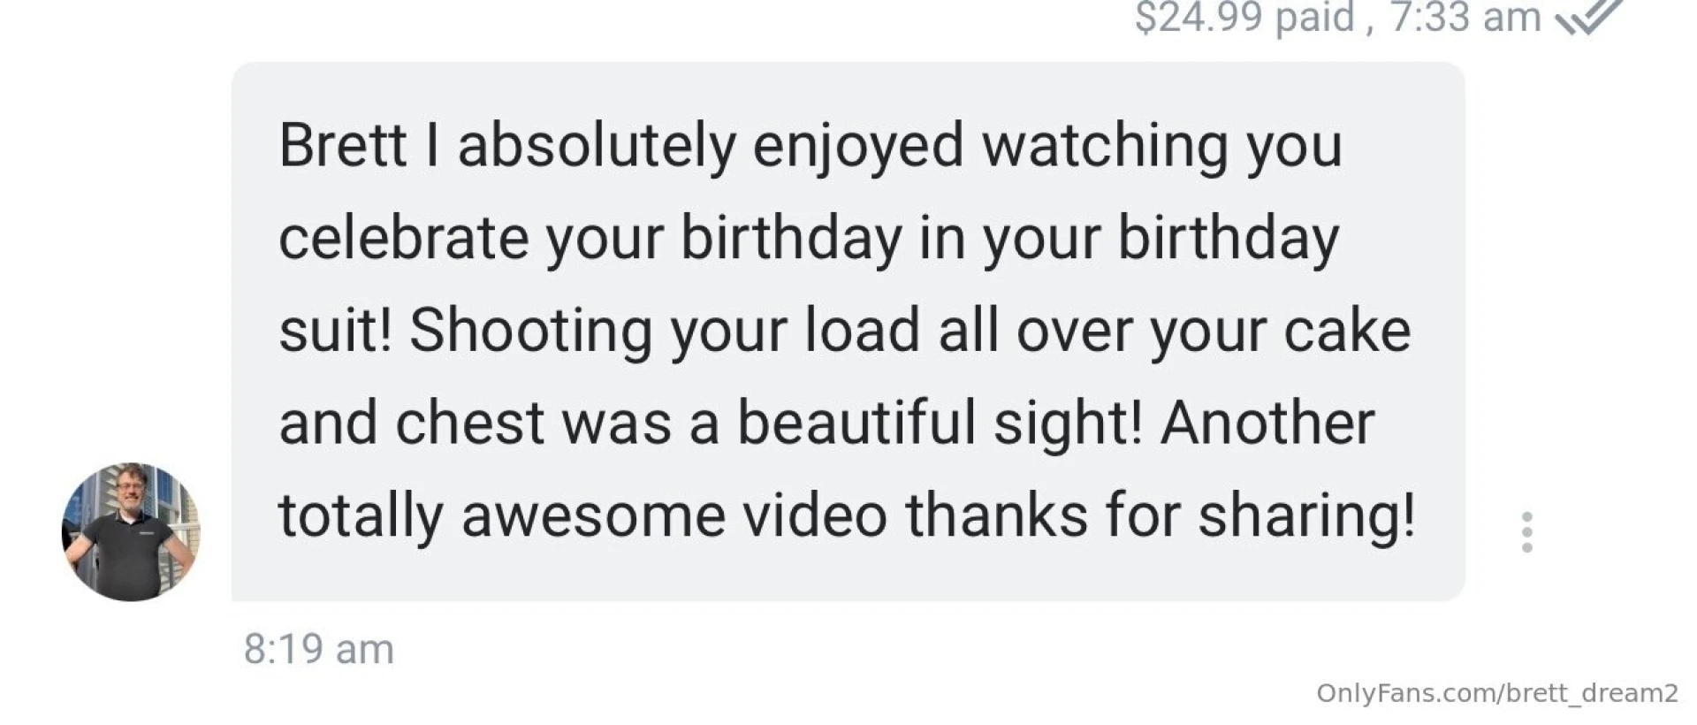
Task: Click the 8:19 am message timestamp
Action: (x=318, y=649)
